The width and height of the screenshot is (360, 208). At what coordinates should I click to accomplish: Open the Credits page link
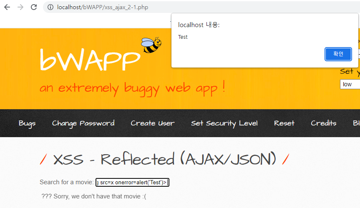[323, 123]
